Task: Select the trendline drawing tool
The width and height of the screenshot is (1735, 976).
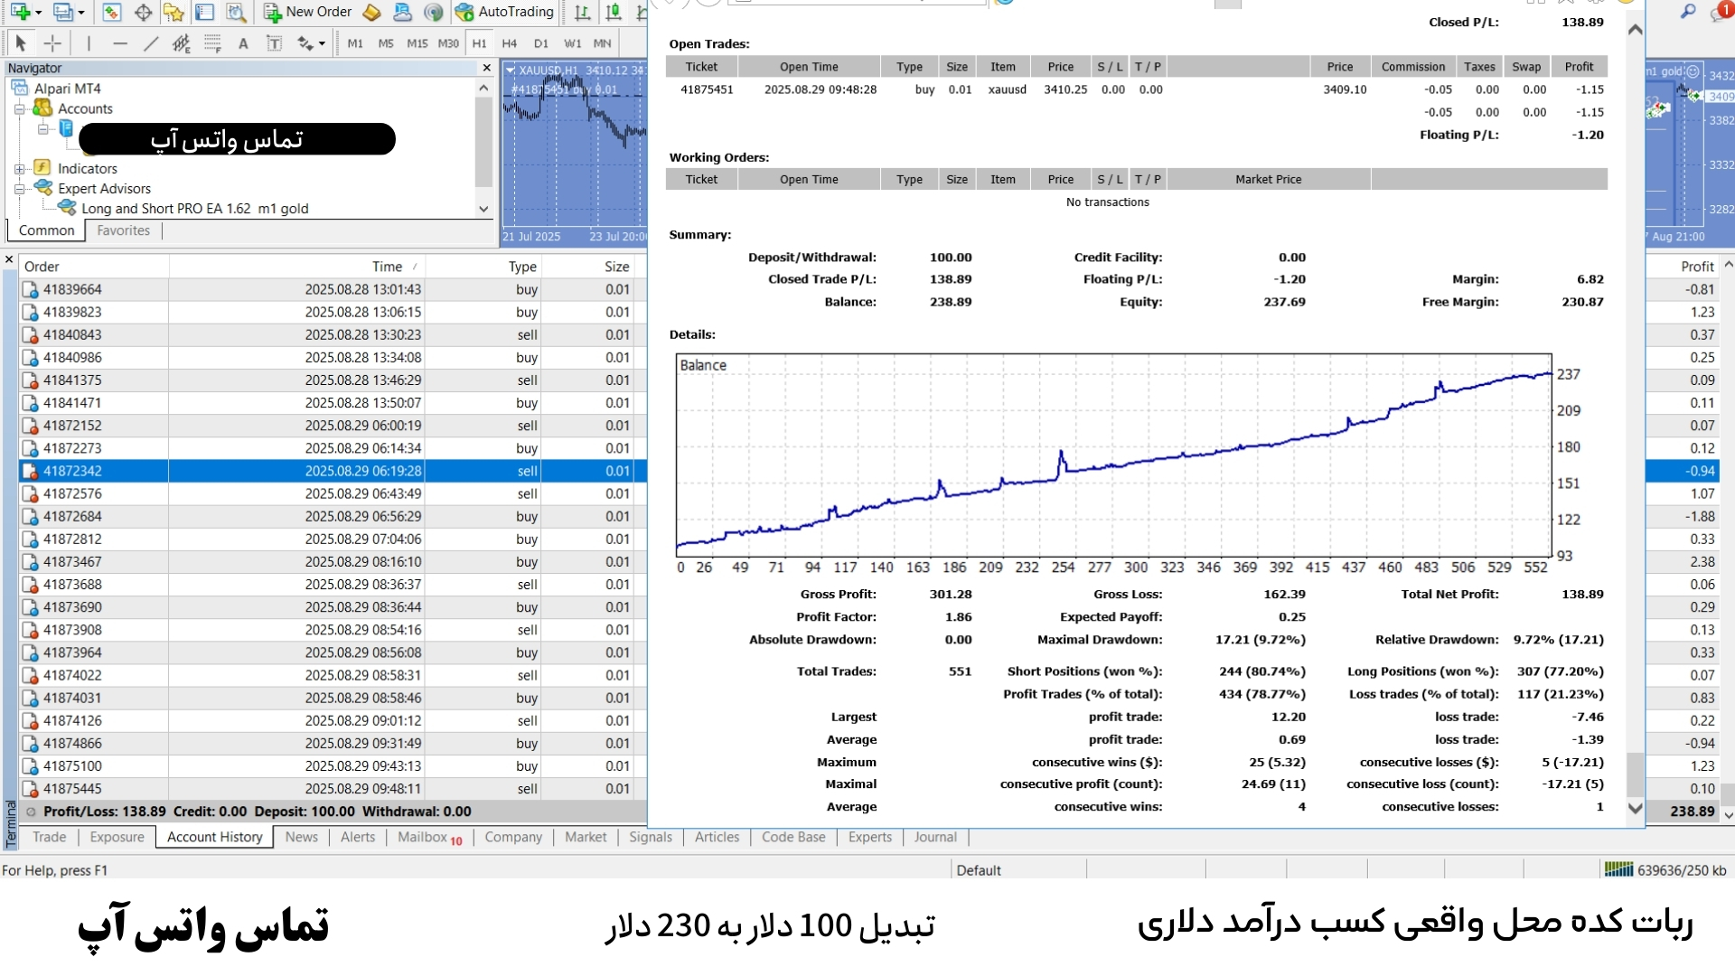Action: [x=151, y=42]
